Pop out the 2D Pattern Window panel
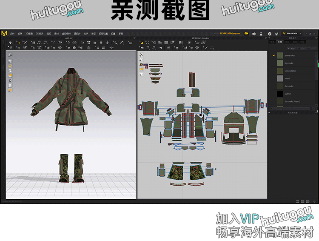This screenshot has height=241, width=319. pos(265,38)
